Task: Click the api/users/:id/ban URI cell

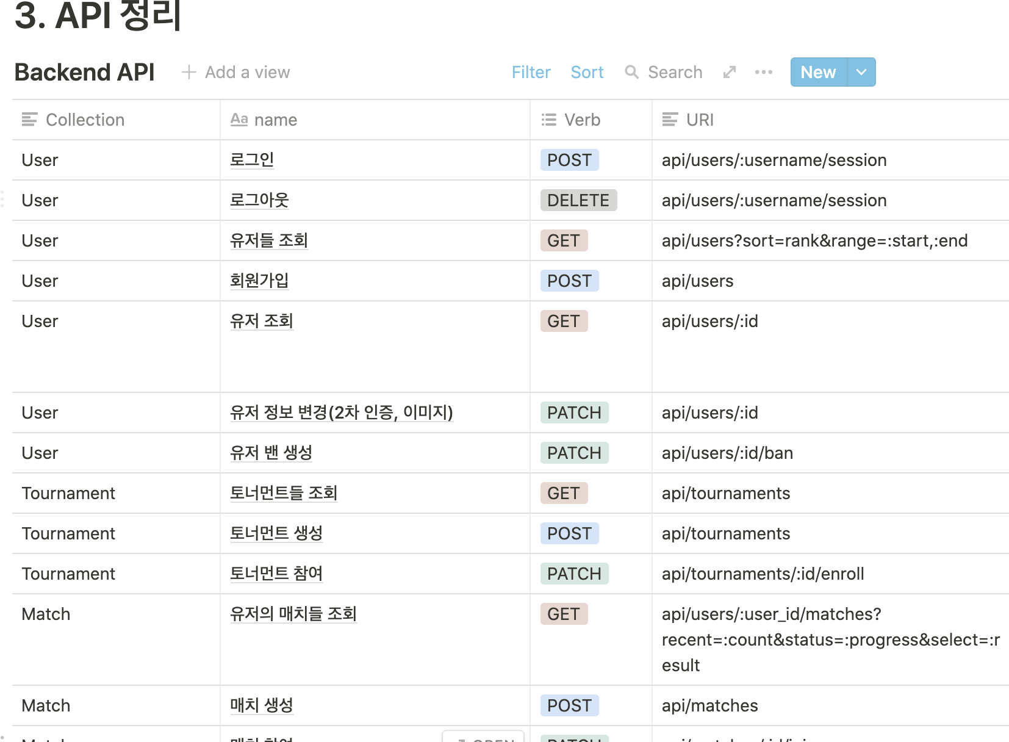Action: coord(727,453)
